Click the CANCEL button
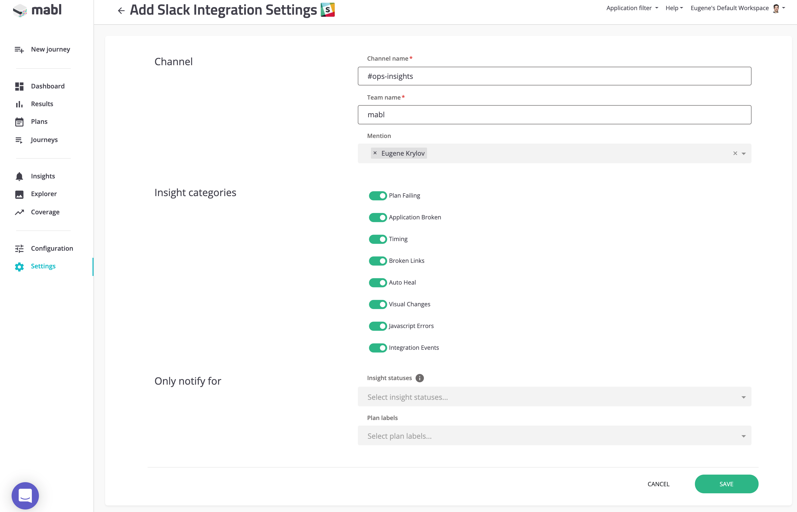This screenshot has height=512, width=797. (x=659, y=484)
